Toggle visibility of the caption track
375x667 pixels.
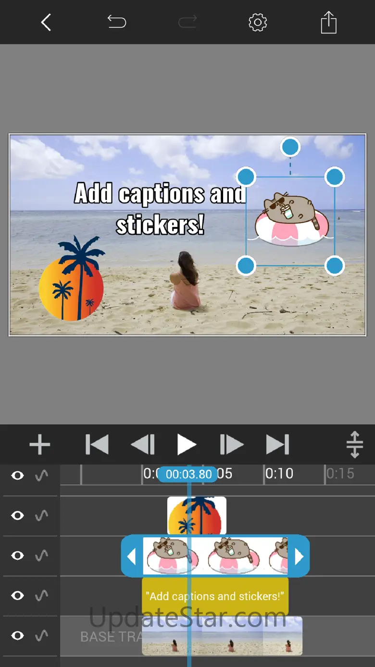pyautogui.click(x=18, y=596)
